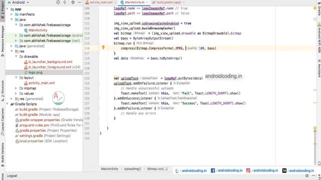Place cursor on Bitmap.CompressFormat.JPEG
The height and width of the screenshot is (180, 321).
159,48
